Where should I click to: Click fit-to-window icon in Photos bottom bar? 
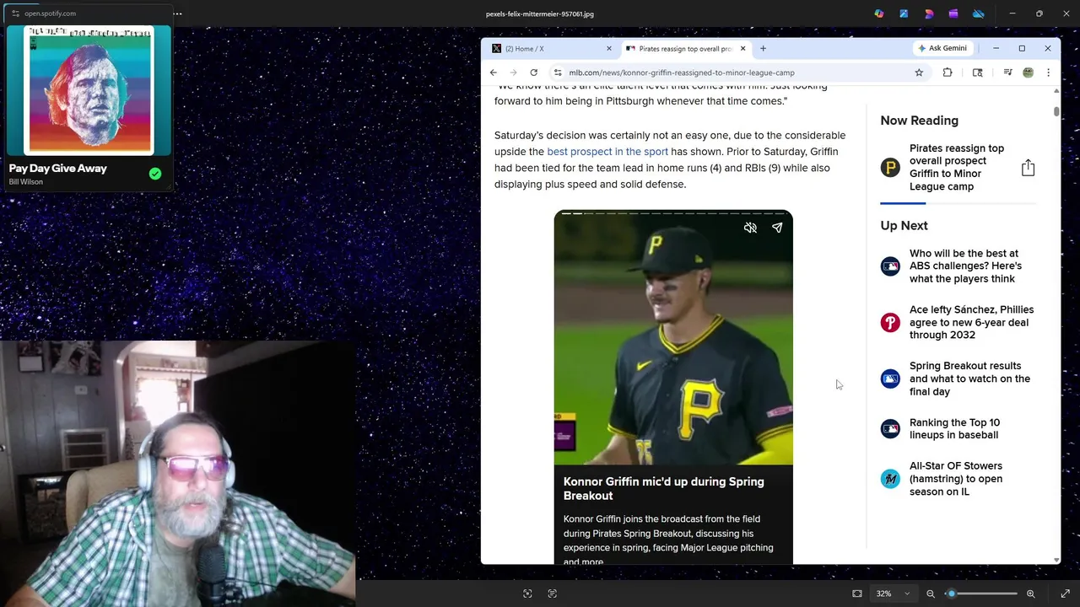tap(857, 594)
